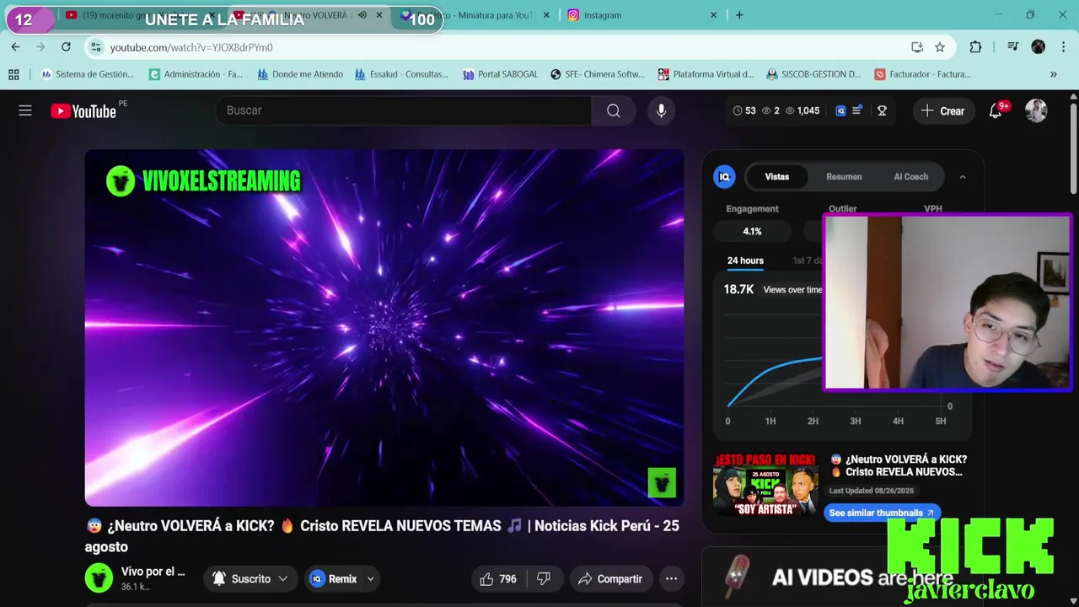Switch to the Vistas tab
1079x607 pixels.
tap(776, 177)
